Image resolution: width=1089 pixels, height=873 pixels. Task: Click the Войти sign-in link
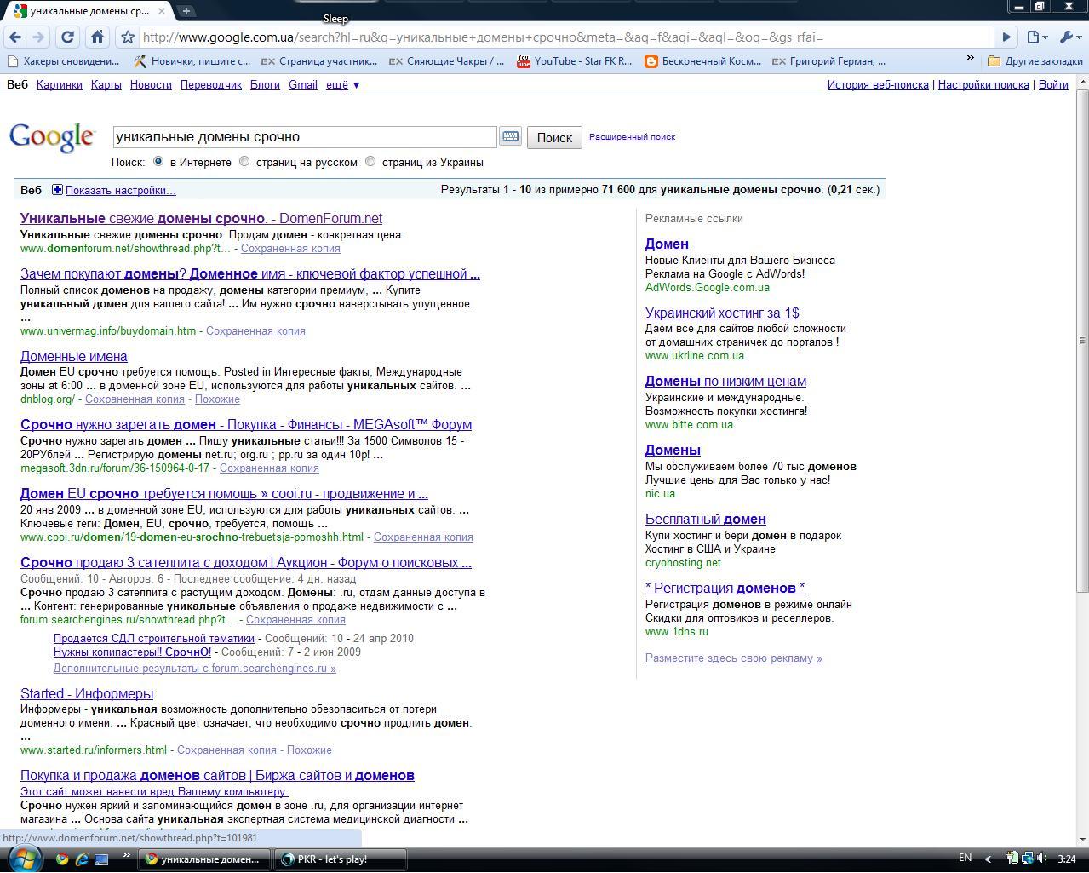(x=1053, y=85)
